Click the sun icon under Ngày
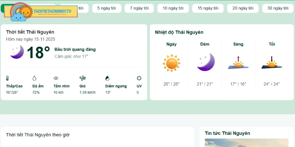 (x=171, y=63)
